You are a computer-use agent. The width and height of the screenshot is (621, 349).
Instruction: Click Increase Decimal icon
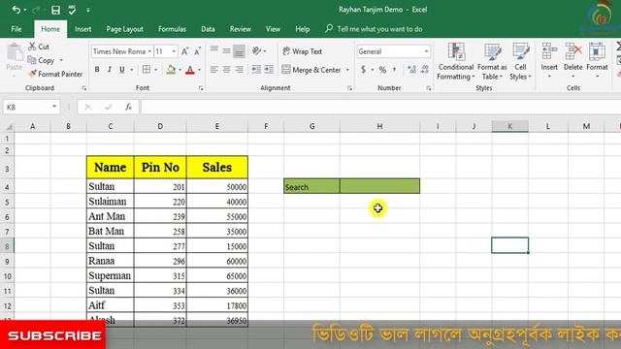411,70
